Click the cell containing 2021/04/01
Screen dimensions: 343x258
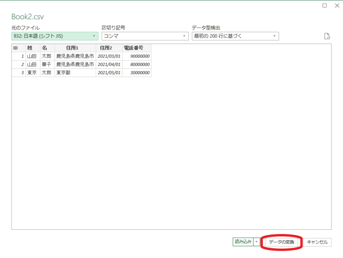coord(109,64)
